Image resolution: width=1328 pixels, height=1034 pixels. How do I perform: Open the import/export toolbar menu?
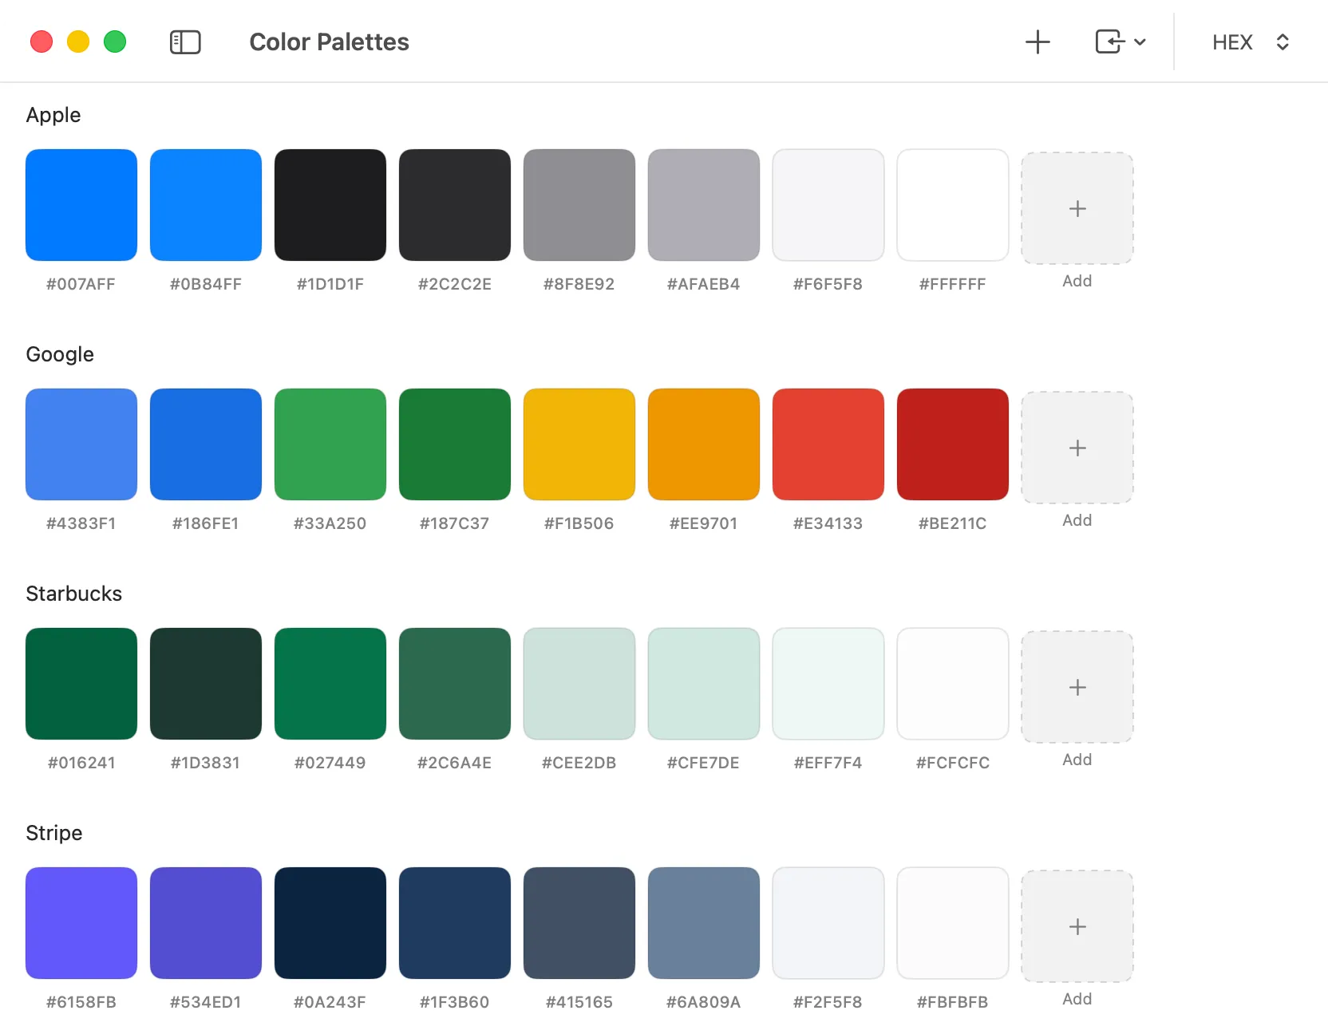1120,42
